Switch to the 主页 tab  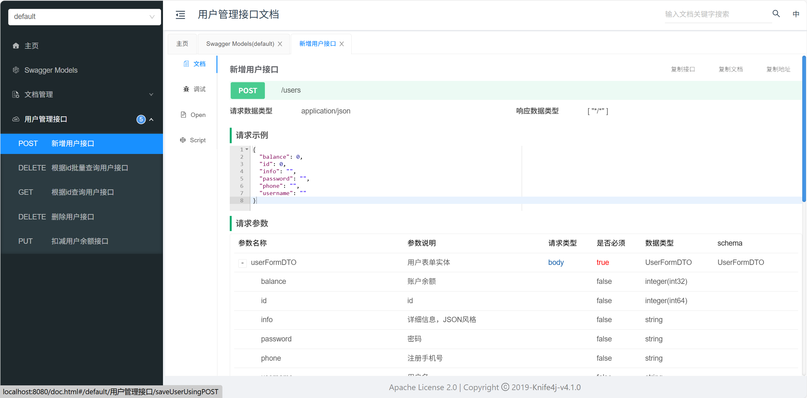[182, 44]
